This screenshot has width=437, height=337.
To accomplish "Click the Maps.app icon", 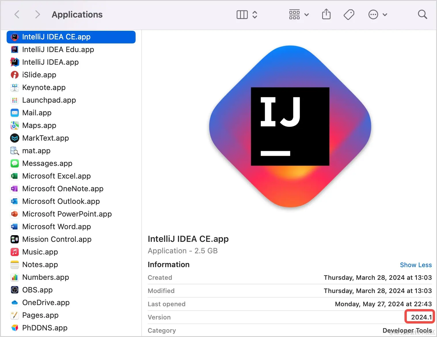I will (x=15, y=125).
